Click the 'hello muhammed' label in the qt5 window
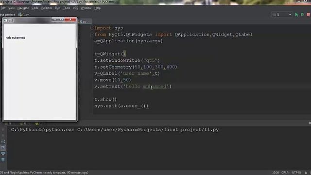Viewport: 311px width, 175px height. point(16,38)
